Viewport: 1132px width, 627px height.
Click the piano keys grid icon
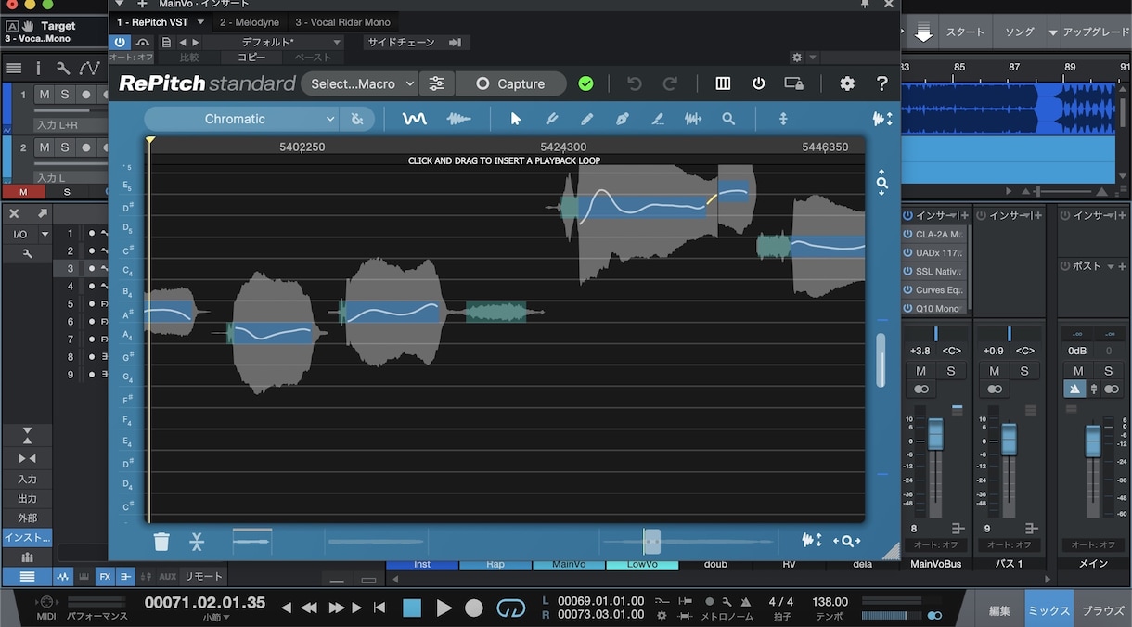coord(723,83)
